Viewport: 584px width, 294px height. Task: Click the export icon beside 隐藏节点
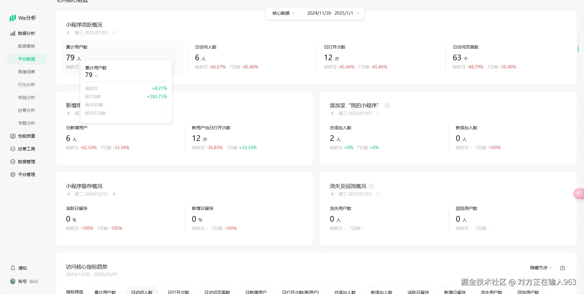(563, 268)
